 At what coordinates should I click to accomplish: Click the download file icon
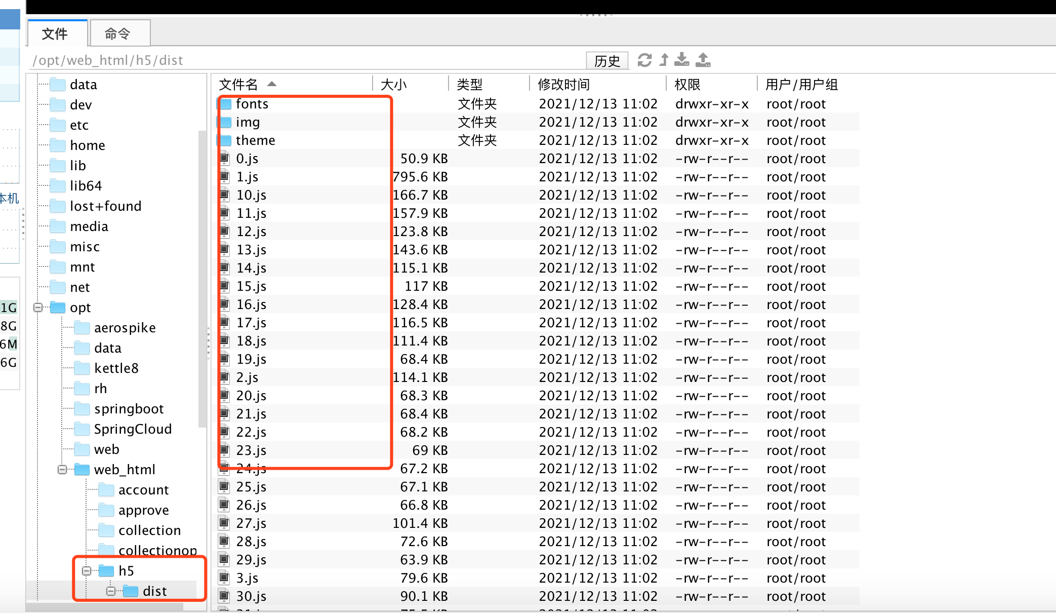682,60
